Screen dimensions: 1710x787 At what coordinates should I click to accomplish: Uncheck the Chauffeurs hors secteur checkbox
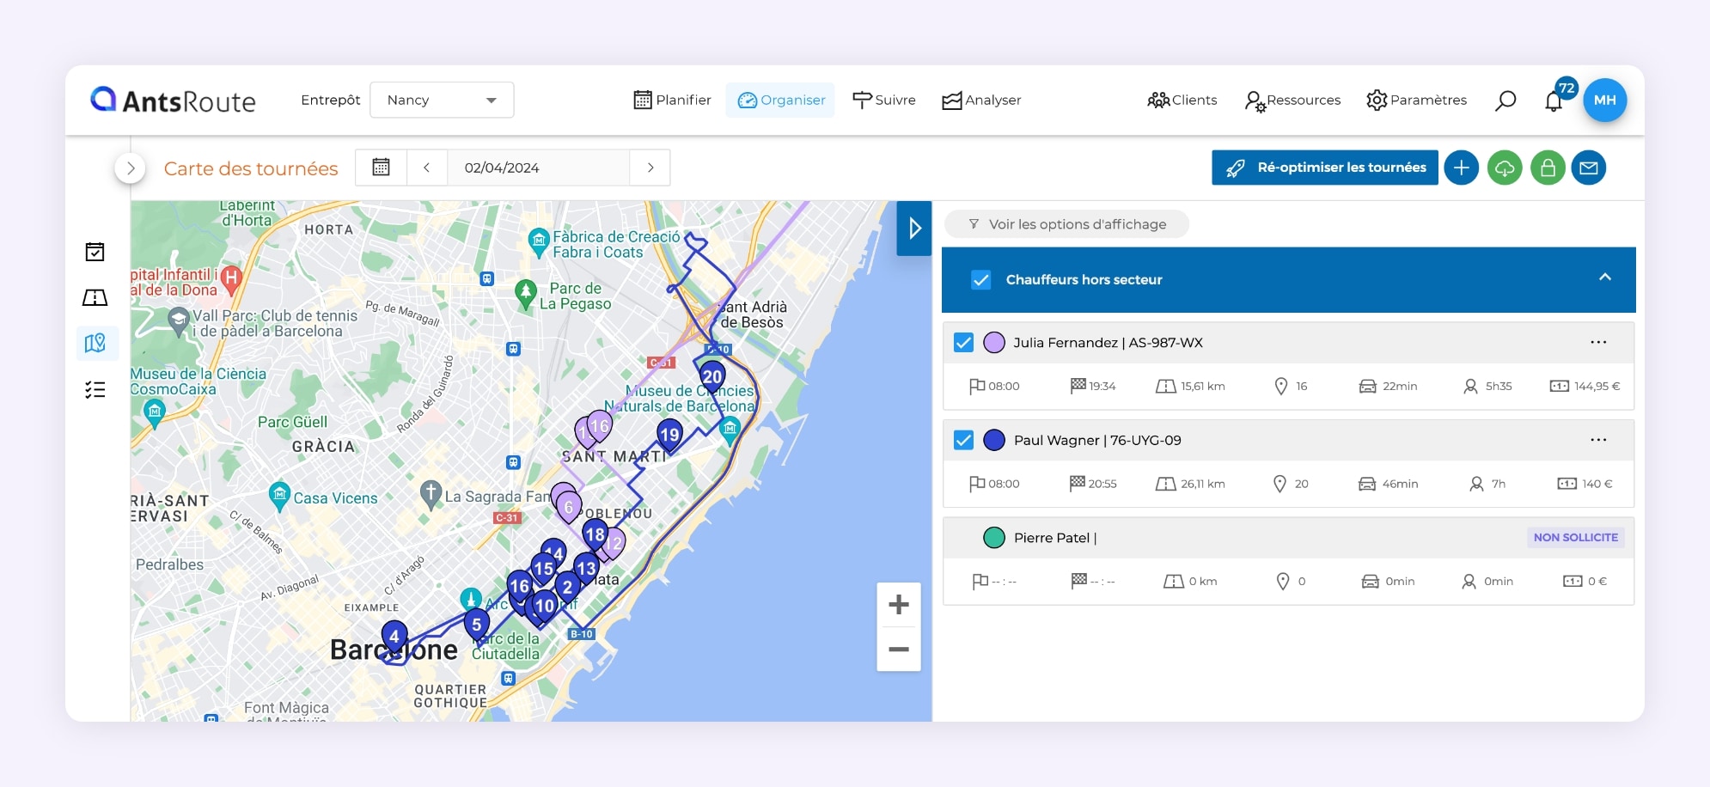[980, 279]
